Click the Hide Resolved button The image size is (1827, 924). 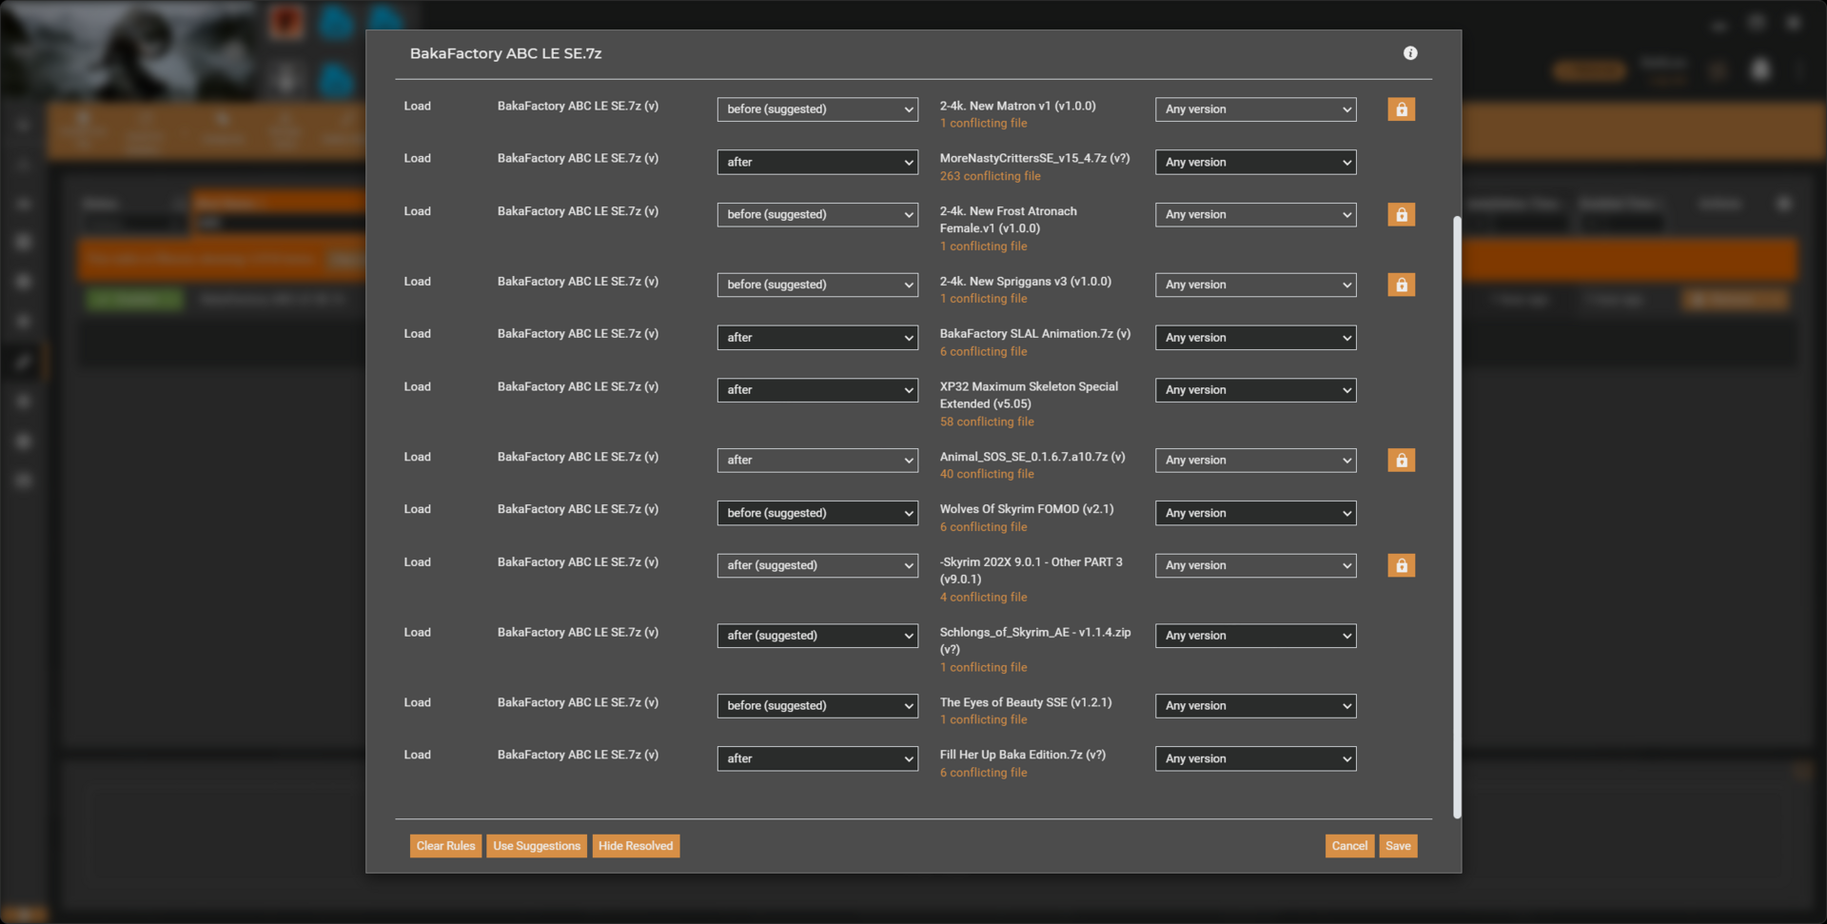pyautogui.click(x=636, y=846)
